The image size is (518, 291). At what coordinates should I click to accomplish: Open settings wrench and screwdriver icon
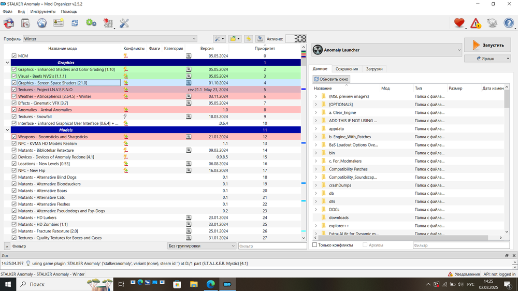tap(124, 23)
